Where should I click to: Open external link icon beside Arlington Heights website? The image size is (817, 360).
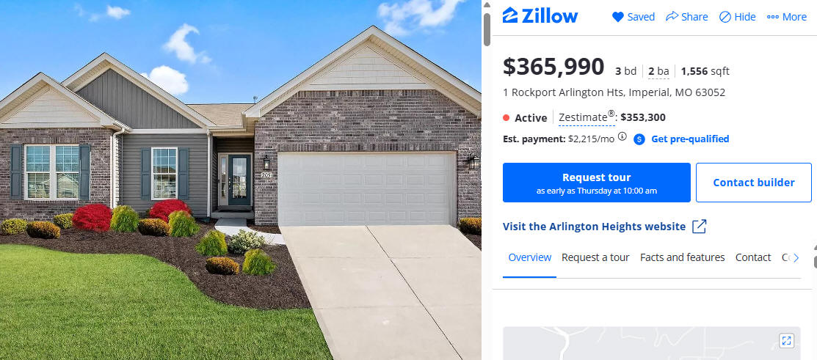click(699, 227)
